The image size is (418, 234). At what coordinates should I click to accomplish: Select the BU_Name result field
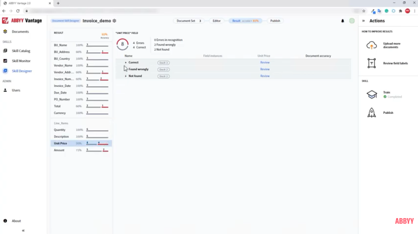coord(81,45)
